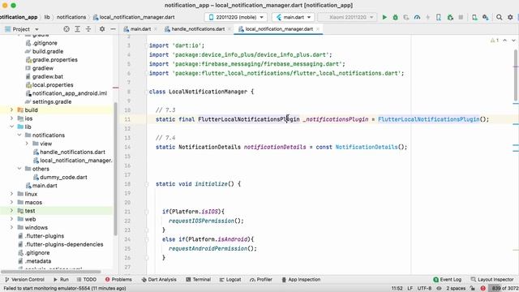The image size is (519, 292).
Task: Click the Device File sync icon in toolbar
Action: coord(474,17)
